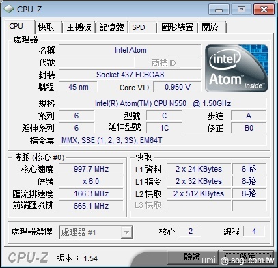Click the N550 @ 1.50GHz specification field
Image resolution: width=278 pixels, height=268 pixels.
(163, 103)
